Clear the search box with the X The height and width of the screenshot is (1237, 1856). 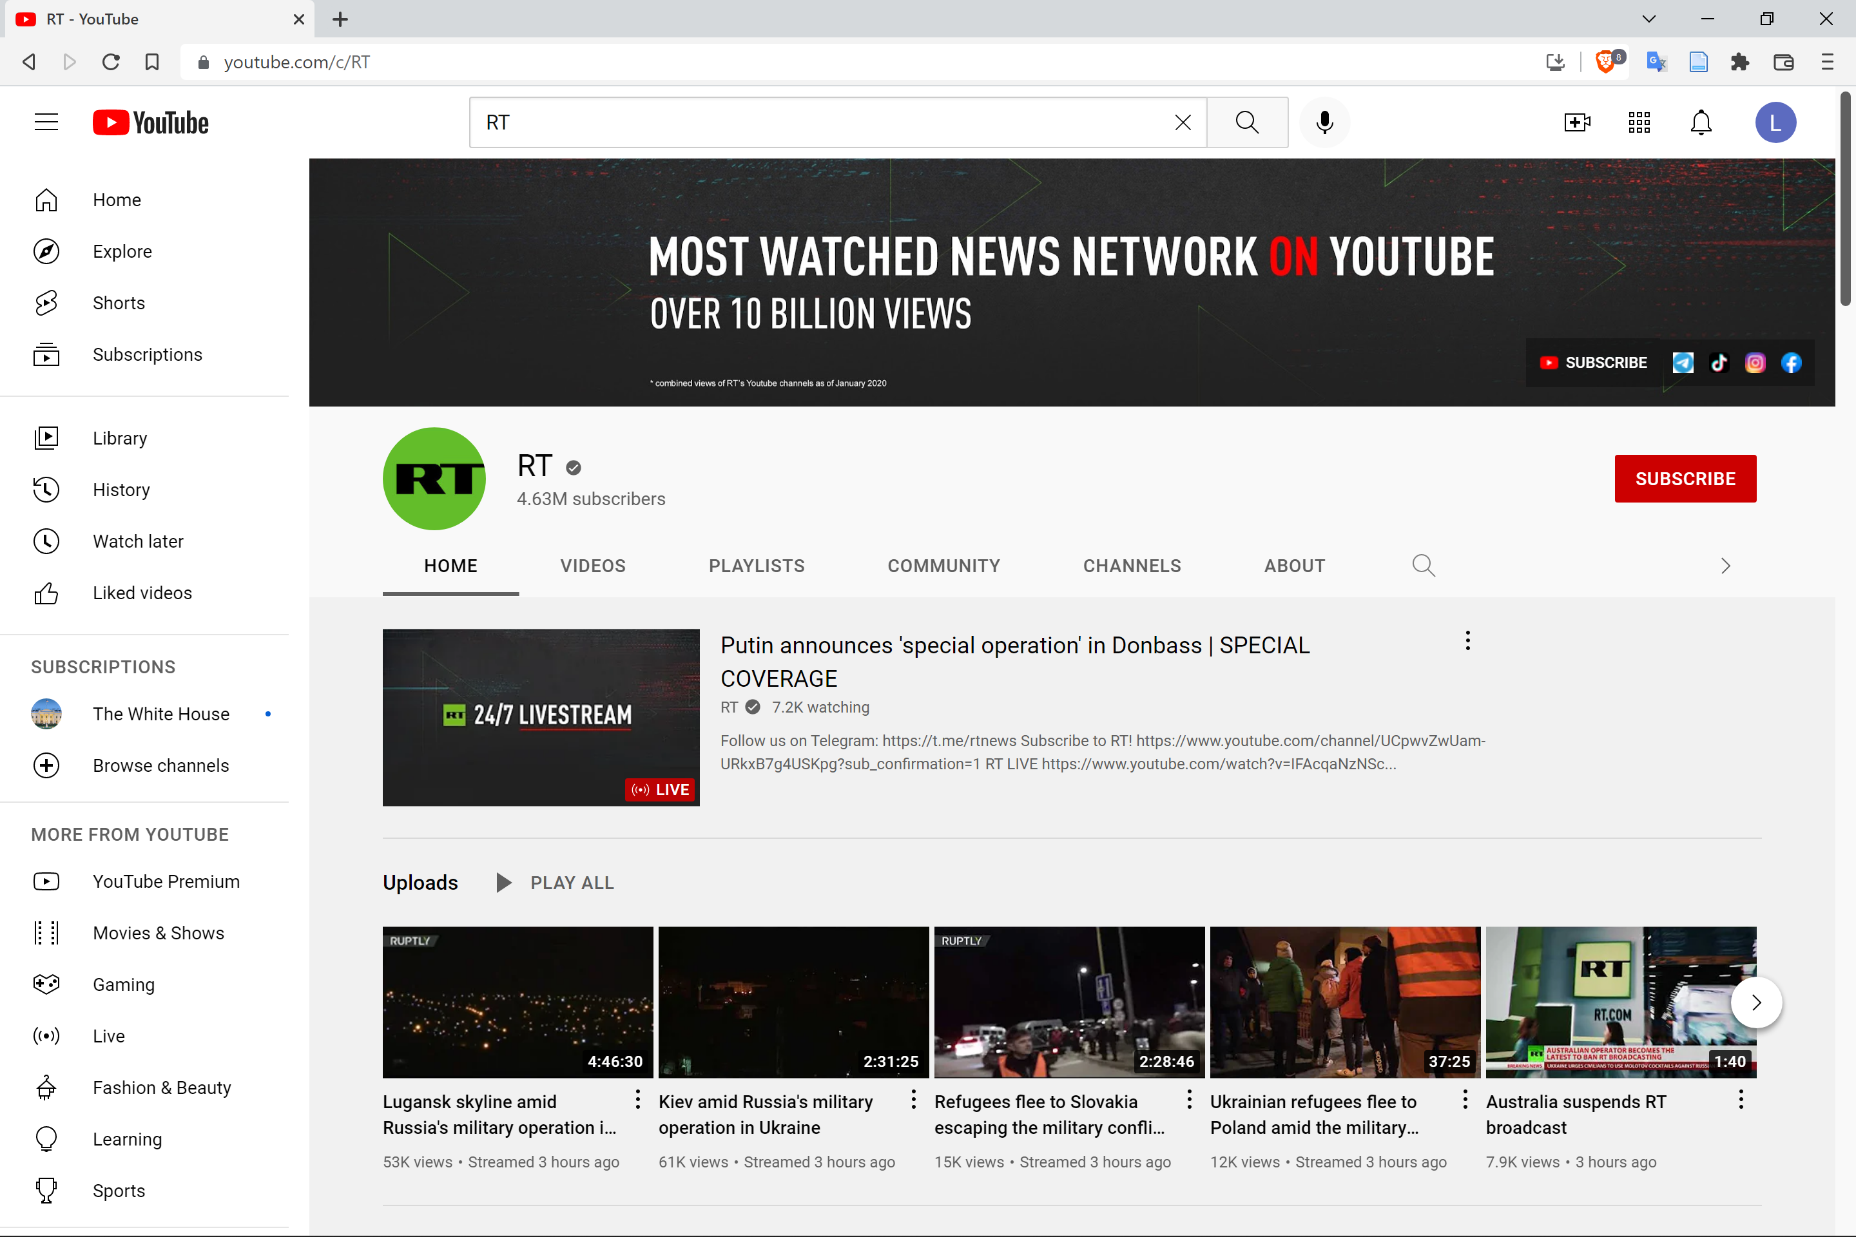[x=1182, y=122]
